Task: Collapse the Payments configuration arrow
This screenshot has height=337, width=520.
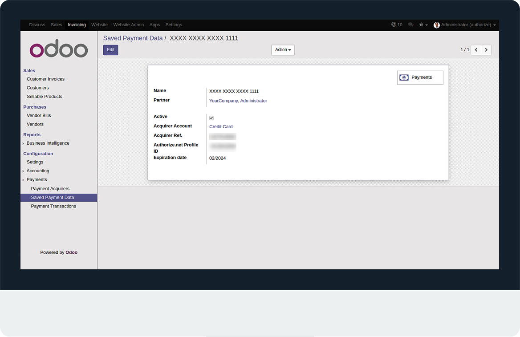Action: click(23, 180)
